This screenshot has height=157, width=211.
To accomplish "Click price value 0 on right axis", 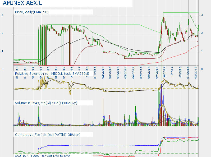I will click(x=202, y=69).
